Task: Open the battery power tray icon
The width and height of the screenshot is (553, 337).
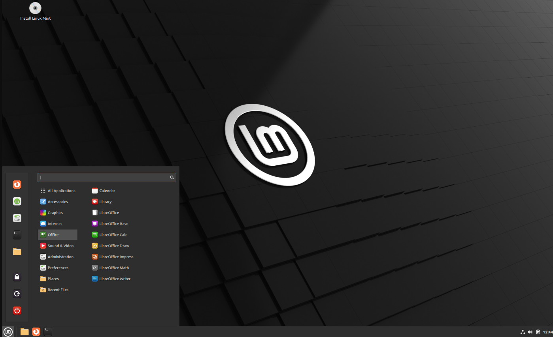Action: [538, 332]
